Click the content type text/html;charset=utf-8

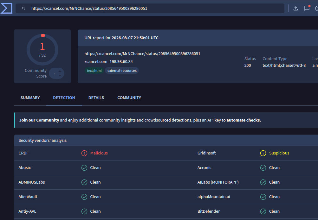(x=284, y=66)
